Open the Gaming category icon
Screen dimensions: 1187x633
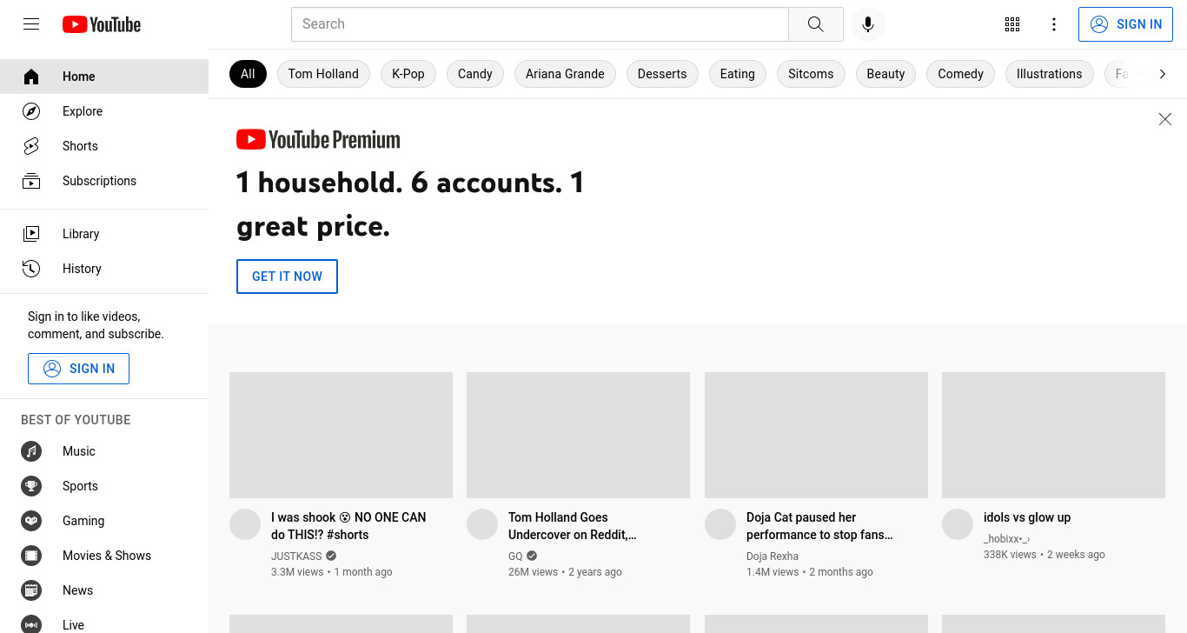pos(31,521)
